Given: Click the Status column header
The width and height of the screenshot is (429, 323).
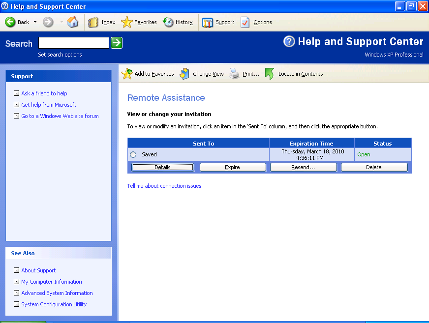Looking at the screenshot, I should 383,144.
